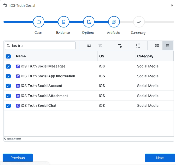Click the deselect all artifacts toolbar icon

tap(100, 46)
